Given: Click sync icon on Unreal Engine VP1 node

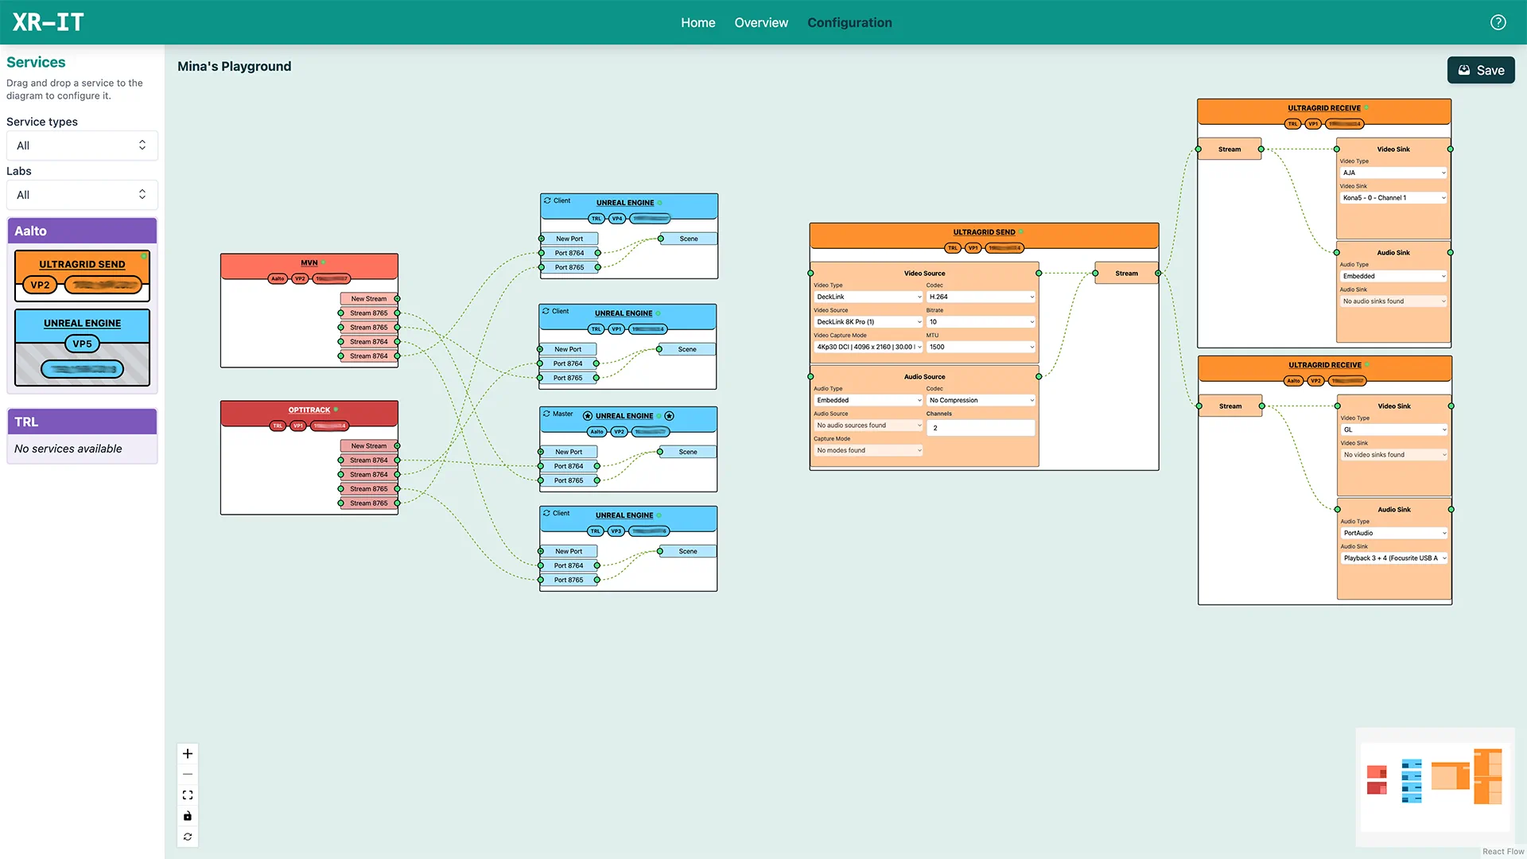Looking at the screenshot, I should (546, 311).
